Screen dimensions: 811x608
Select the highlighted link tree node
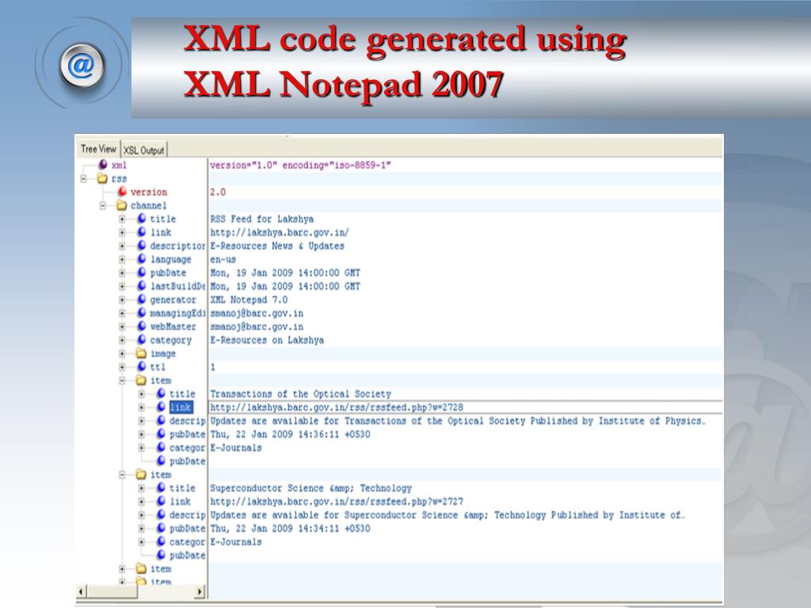point(181,408)
